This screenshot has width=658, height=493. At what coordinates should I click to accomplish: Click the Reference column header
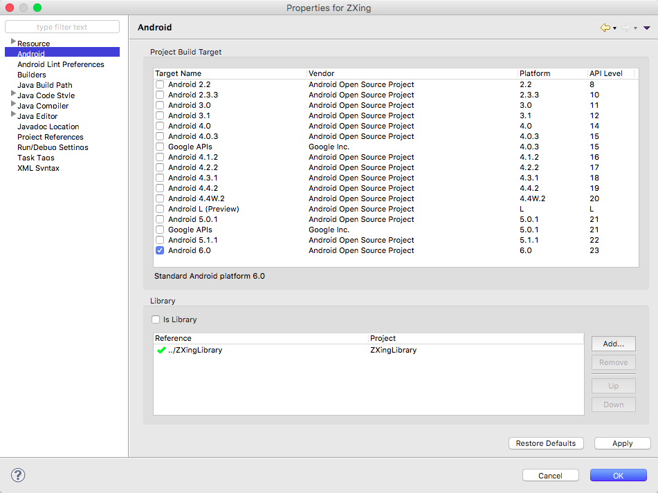(261, 338)
